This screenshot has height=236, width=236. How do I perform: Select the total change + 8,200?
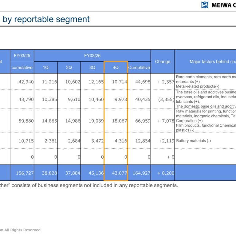(166, 173)
